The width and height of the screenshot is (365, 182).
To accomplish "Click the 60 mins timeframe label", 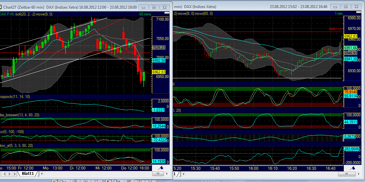I will click(145, 14).
